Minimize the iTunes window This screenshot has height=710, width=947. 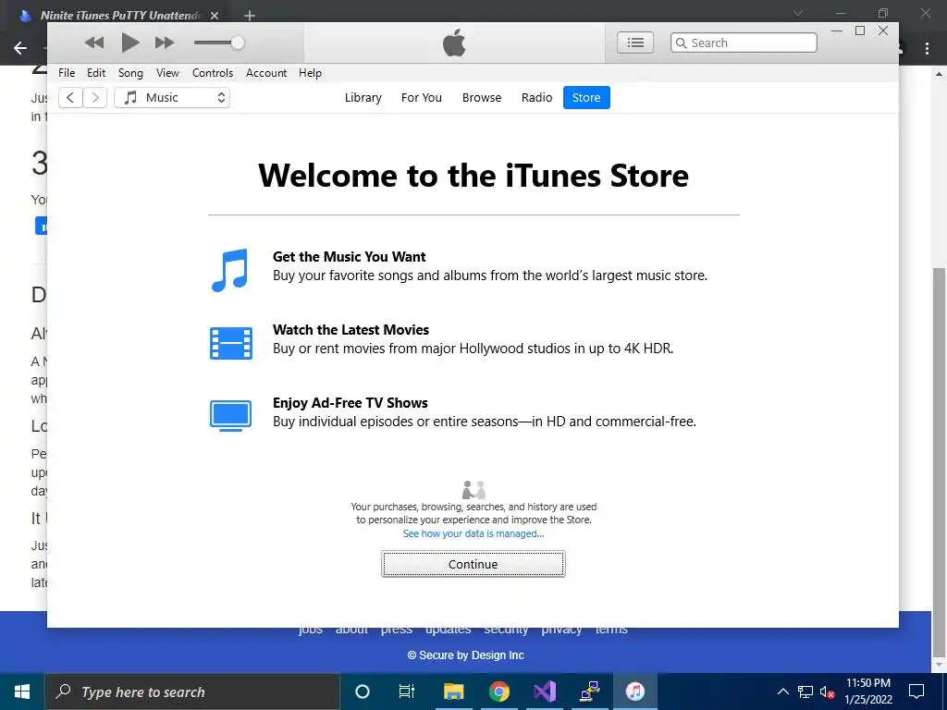(837, 31)
